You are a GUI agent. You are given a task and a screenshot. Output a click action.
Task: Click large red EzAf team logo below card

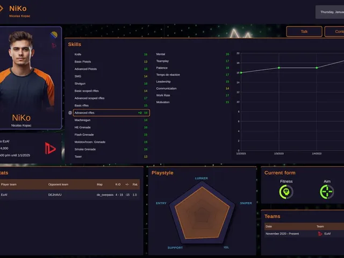(x=50, y=148)
